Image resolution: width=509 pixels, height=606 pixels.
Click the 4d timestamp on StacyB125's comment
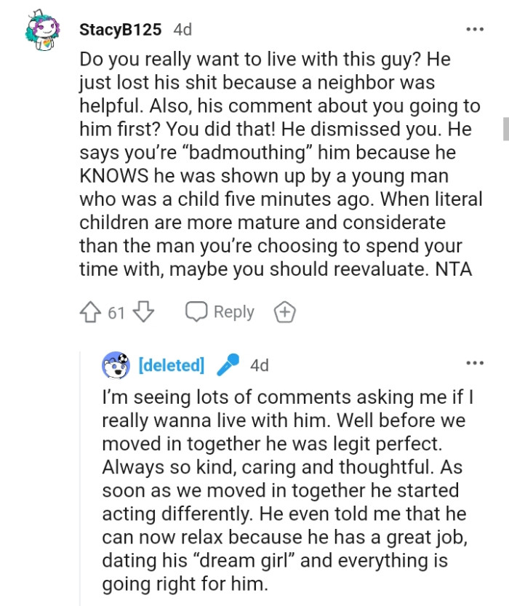[182, 30]
